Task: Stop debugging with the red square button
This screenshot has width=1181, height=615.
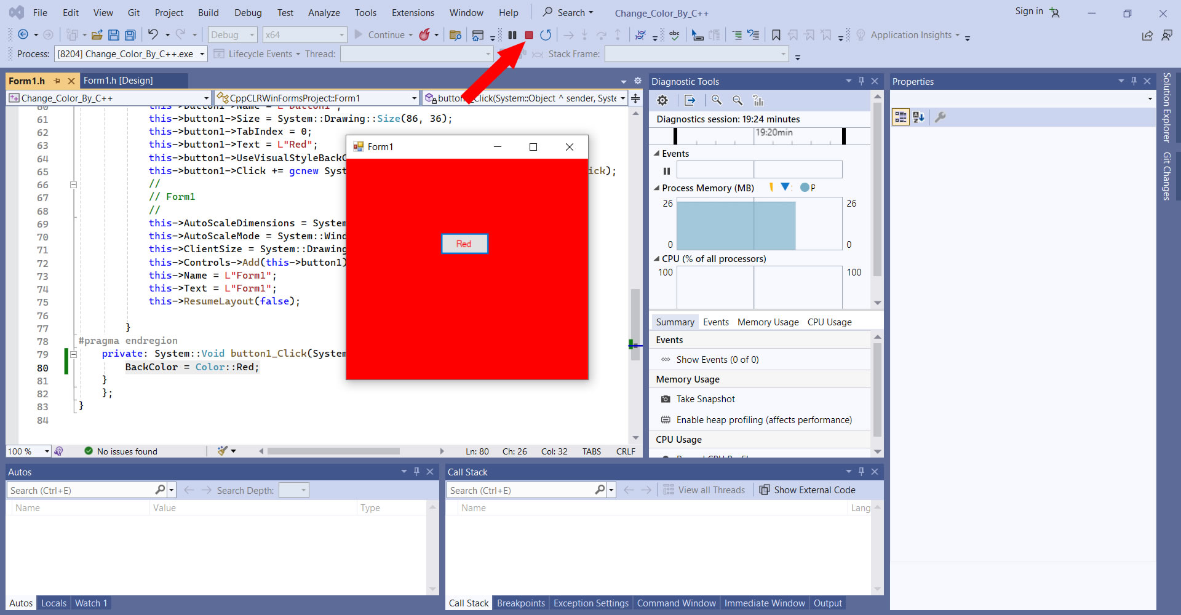Action: (528, 35)
